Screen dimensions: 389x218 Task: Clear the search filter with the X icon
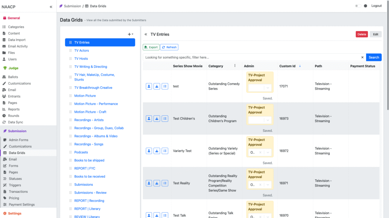362,58
